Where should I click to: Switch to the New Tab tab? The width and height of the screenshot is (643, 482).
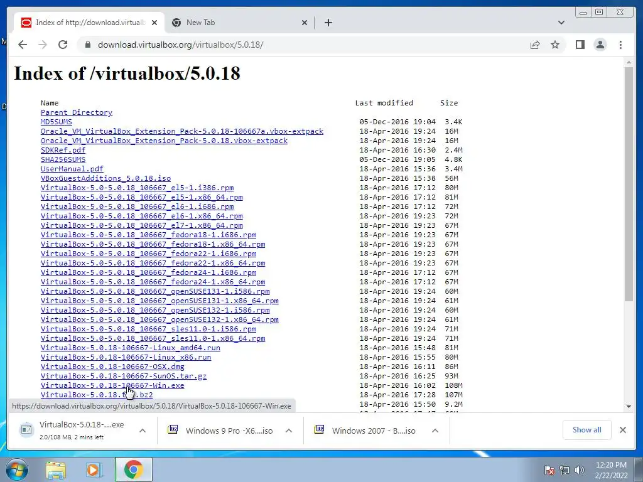pos(239,23)
